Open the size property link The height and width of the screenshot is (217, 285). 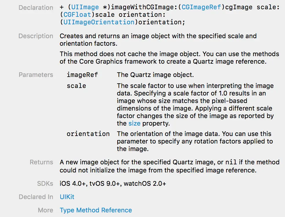pos(134,123)
